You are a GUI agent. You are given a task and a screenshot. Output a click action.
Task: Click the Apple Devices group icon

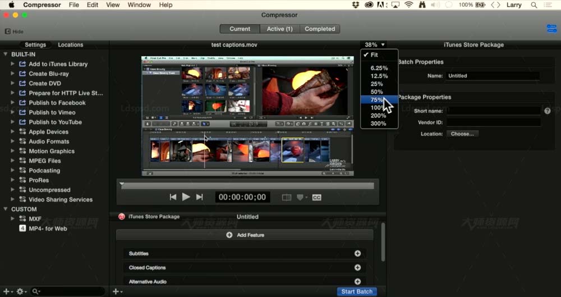(22, 131)
